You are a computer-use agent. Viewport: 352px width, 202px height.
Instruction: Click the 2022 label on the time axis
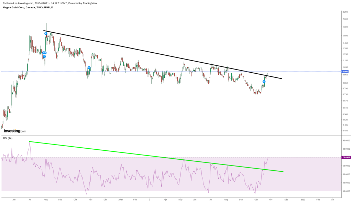(303, 199)
